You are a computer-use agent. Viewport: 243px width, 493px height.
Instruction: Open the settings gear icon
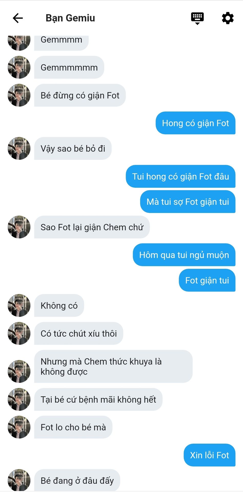pyautogui.click(x=228, y=18)
